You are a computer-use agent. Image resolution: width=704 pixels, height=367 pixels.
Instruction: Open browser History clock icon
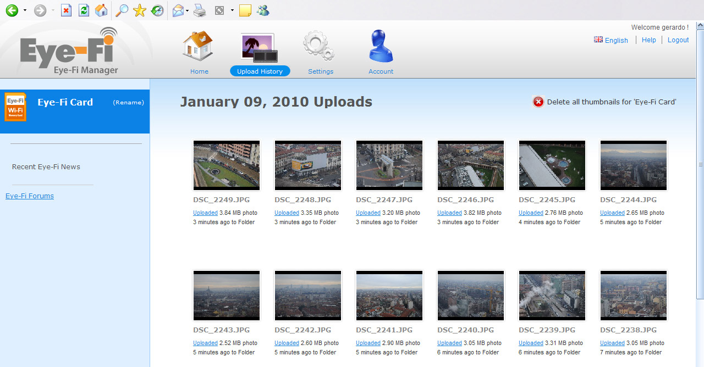point(157,10)
